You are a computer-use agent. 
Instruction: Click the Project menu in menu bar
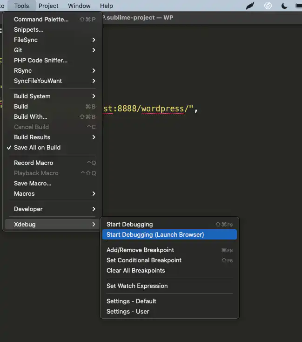pyautogui.click(x=48, y=6)
